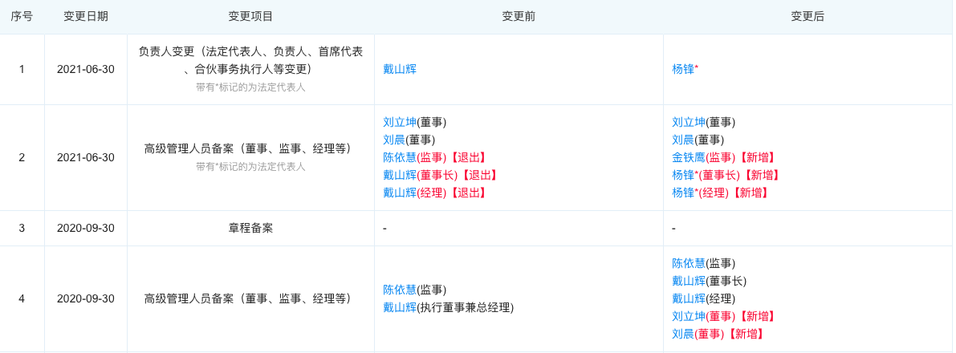Select the 变更项目 column header

250,17
